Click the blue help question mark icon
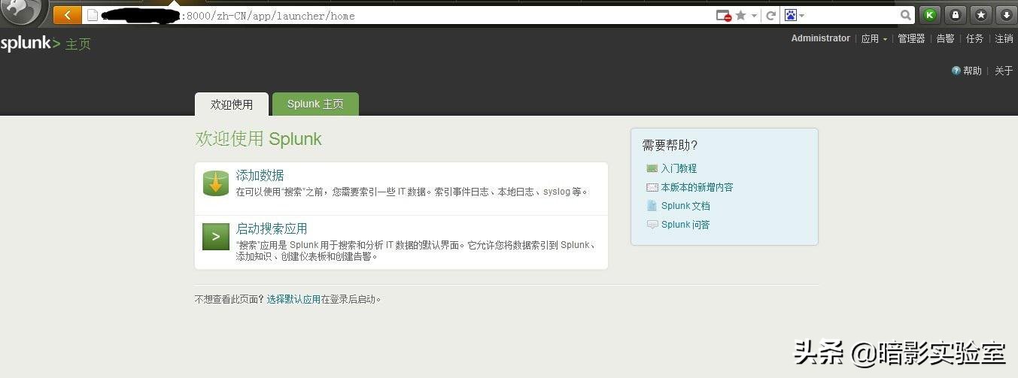 (x=956, y=71)
